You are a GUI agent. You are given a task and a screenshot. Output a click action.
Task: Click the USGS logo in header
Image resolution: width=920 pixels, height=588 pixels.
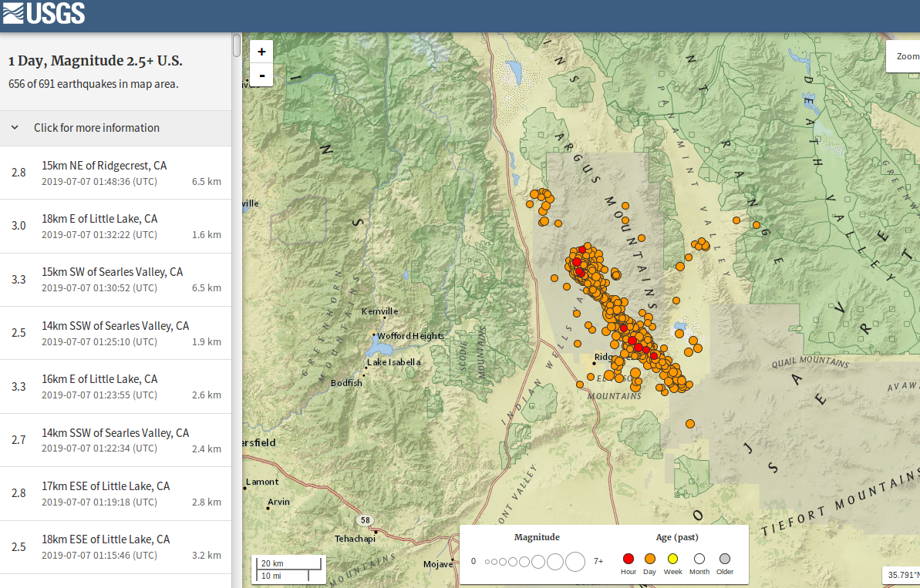[x=44, y=13]
